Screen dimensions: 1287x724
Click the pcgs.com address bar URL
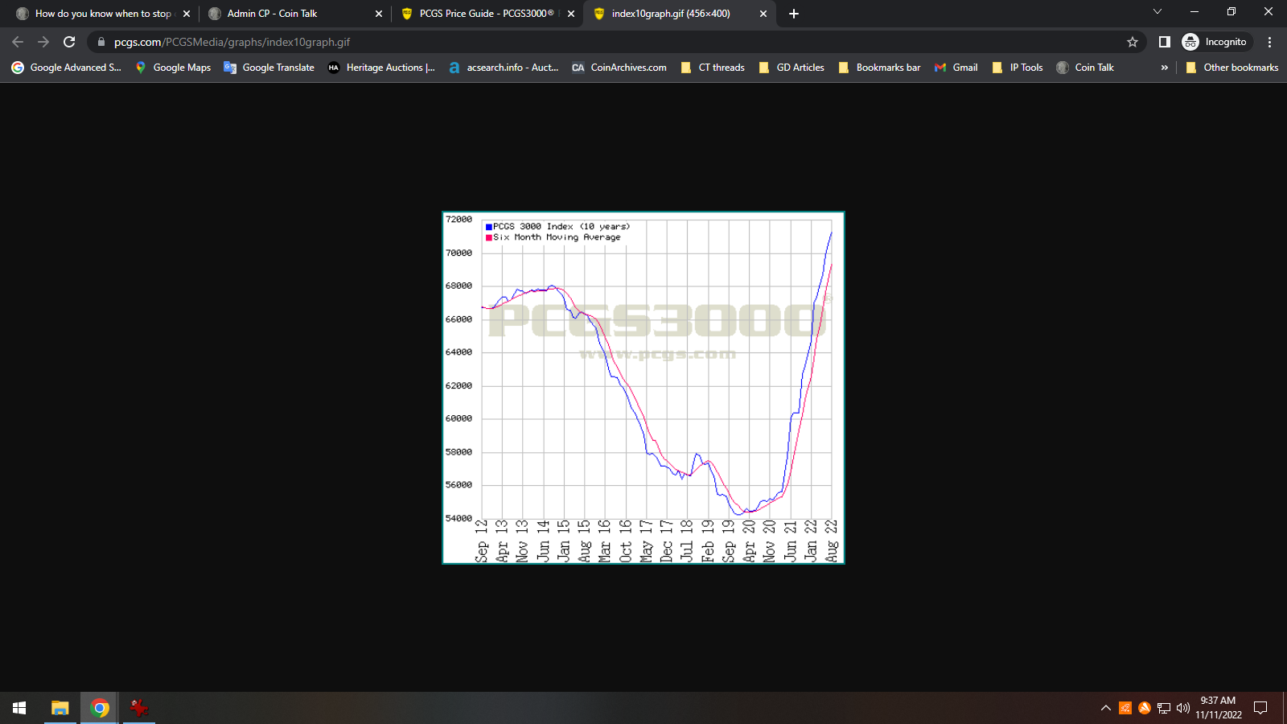(232, 42)
